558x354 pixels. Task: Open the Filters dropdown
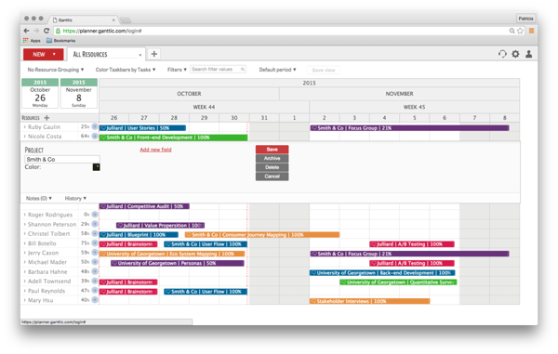click(177, 70)
